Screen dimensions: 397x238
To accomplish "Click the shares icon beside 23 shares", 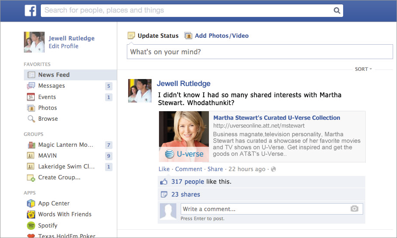I will click(x=164, y=195).
